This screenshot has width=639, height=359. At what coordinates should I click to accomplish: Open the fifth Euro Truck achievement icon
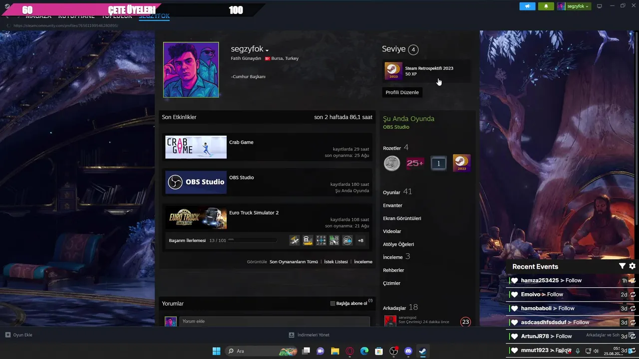click(x=347, y=240)
